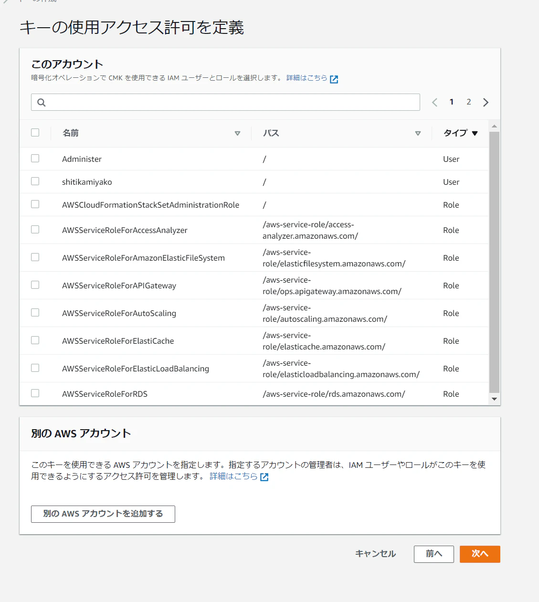This screenshot has width=539, height=602.
Task: Focus the IAM user search field
Action: (225, 102)
